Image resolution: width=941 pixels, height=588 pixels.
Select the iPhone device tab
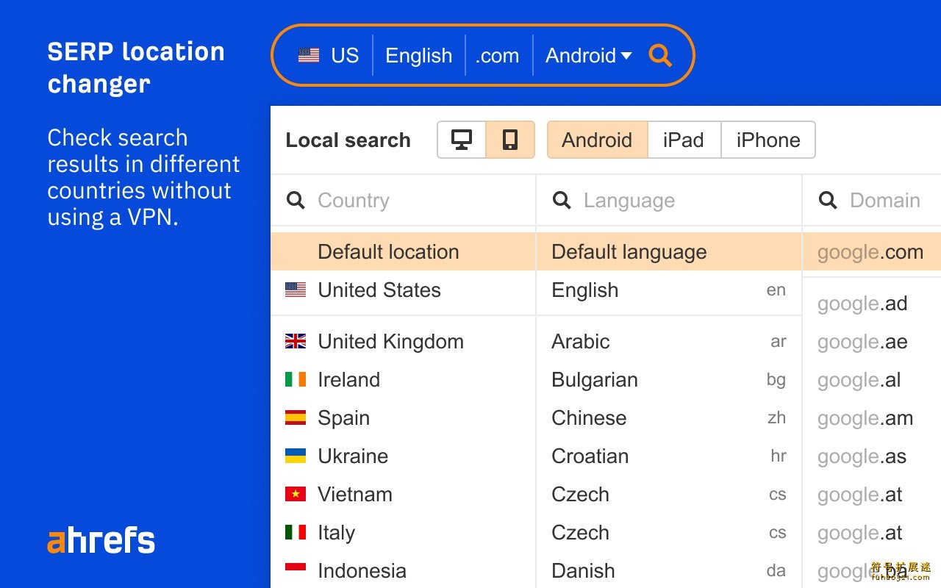(x=768, y=140)
